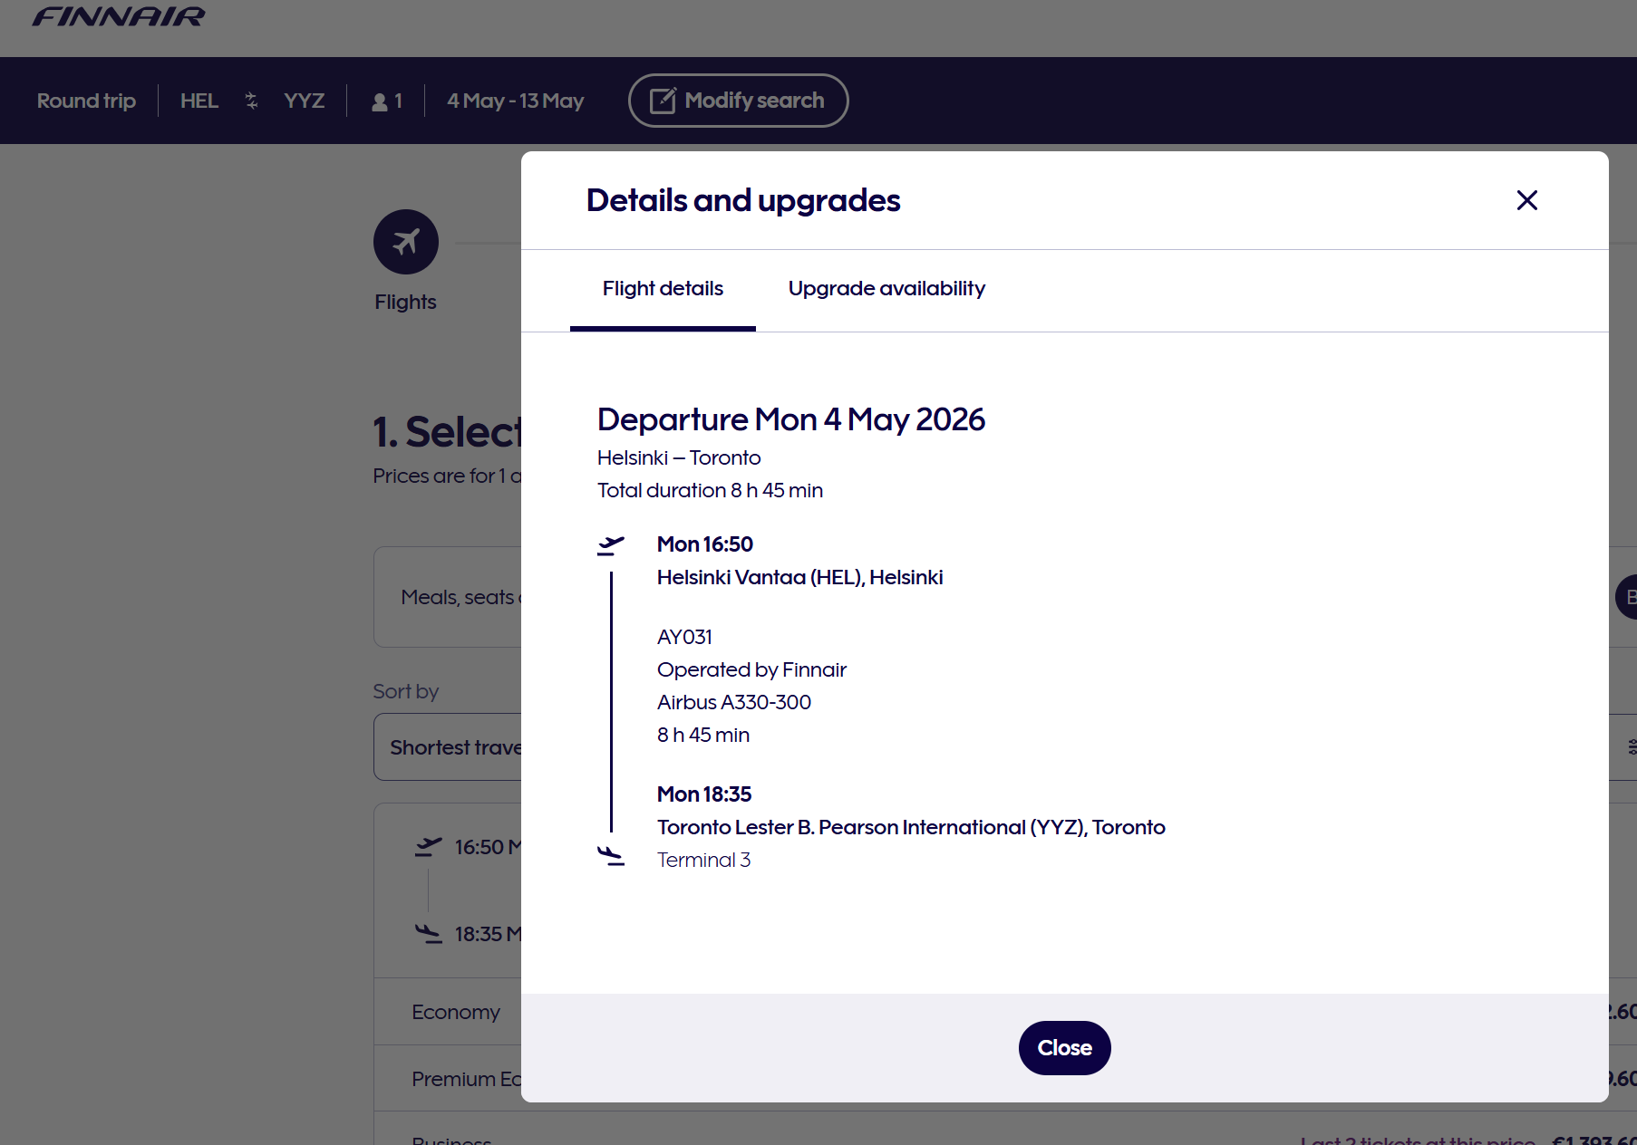Image resolution: width=1637 pixels, height=1145 pixels.
Task: Click the Finnair logo
Action: (x=119, y=16)
